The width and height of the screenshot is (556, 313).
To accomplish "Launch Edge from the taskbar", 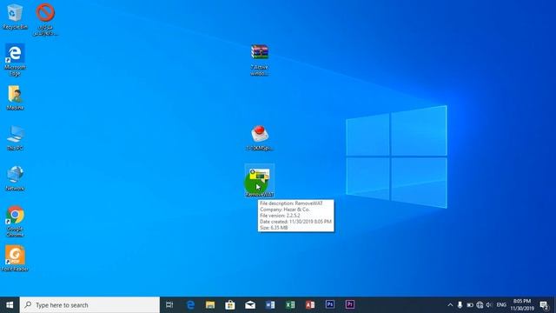I will 190,305.
